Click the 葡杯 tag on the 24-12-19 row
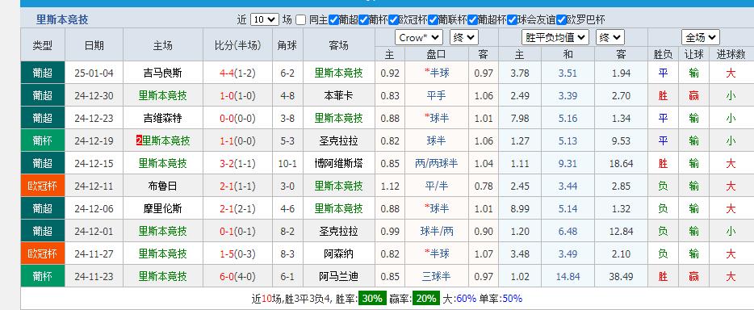This screenshot has height=310, width=754. [43, 140]
